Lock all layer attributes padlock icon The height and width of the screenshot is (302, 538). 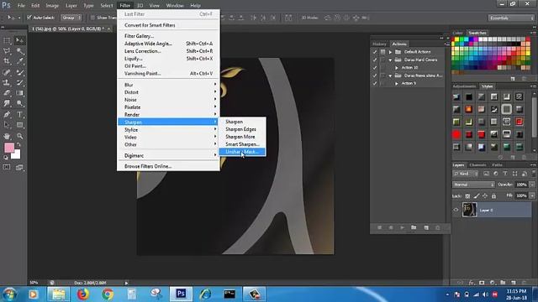tap(493, 195)
